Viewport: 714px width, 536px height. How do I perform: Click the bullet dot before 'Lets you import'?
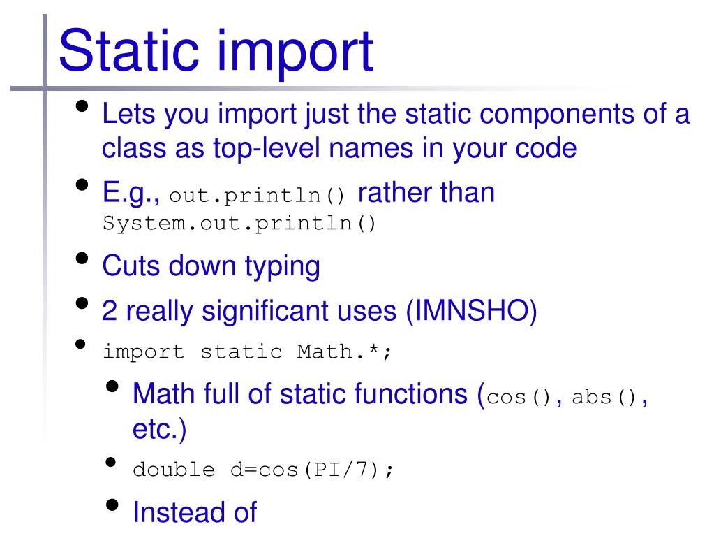pos(82,106)
